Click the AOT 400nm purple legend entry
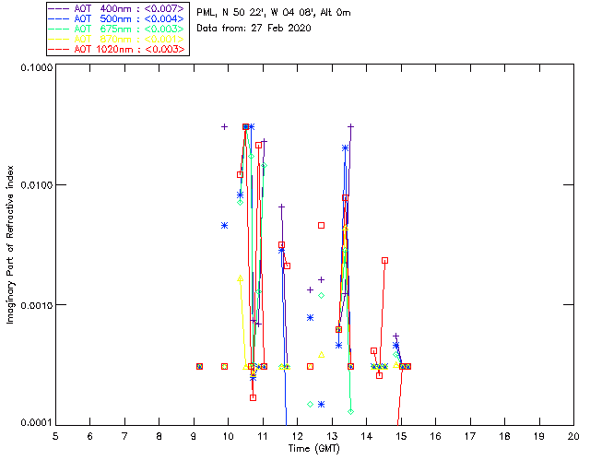590x472 pixels. 117,7
